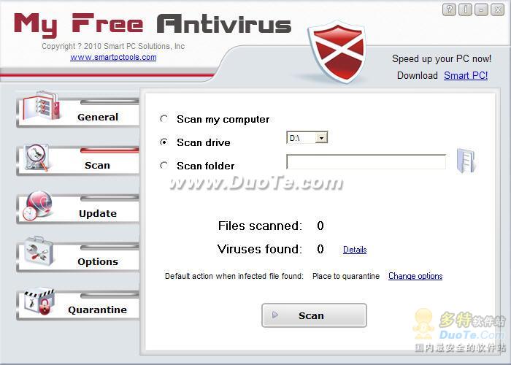
Task: Click the Quarantine padlock box icon
Action: tap(39, 301)
